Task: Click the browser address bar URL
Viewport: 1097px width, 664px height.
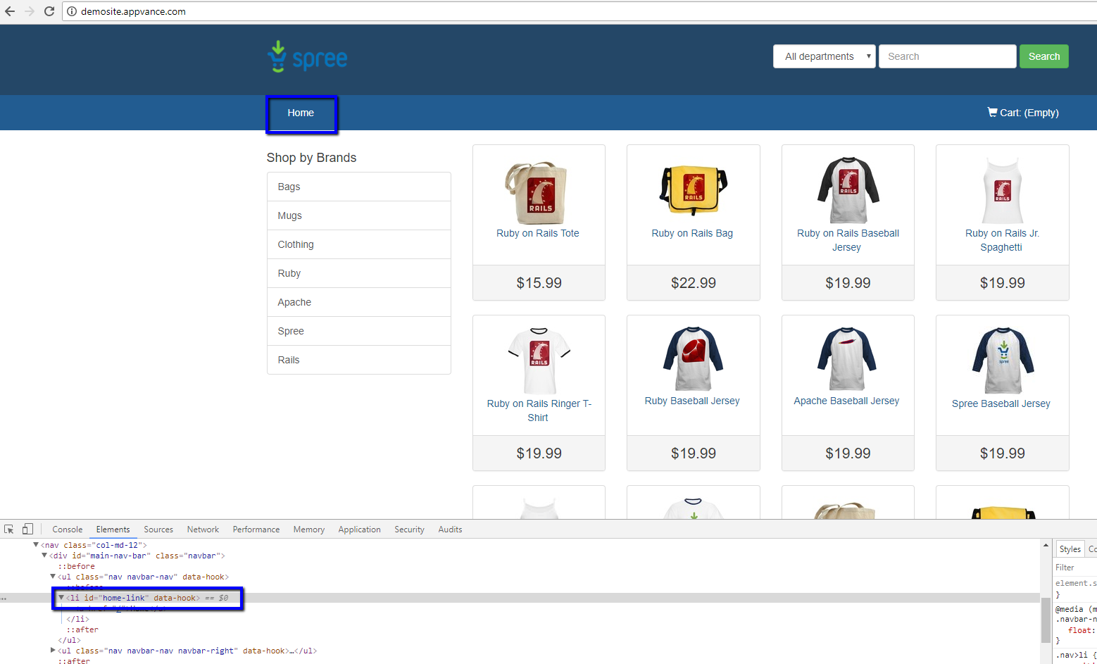Action: click(x=133, y=11)
